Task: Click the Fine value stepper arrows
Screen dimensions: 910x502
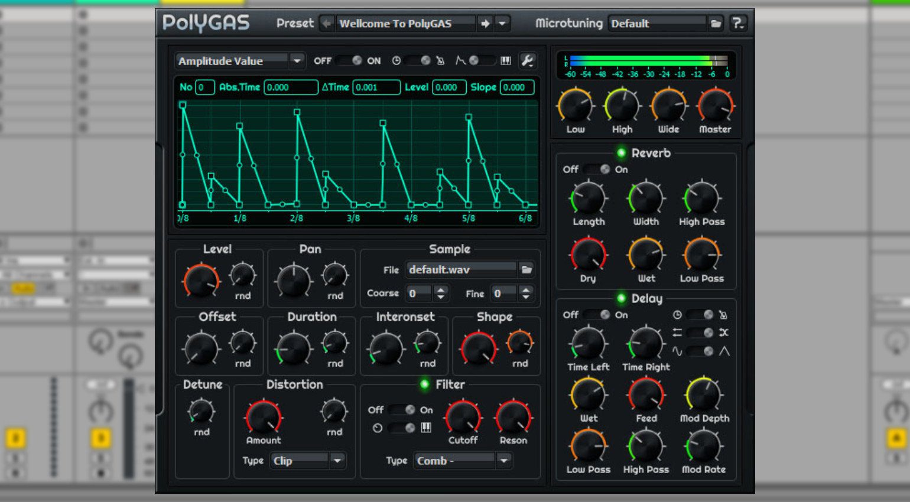Action: click(526, 293)
